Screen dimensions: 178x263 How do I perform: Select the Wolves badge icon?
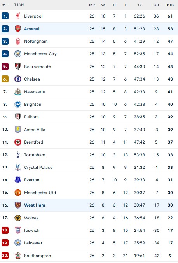coord(18,218)
